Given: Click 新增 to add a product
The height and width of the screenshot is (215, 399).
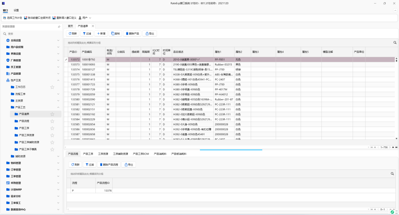Looking at the screenshot, I should [x=101, y=33].
